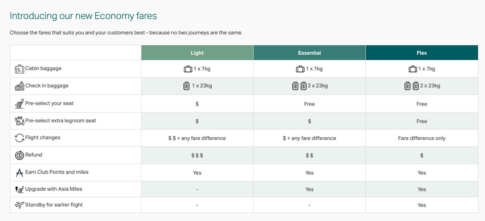Image resolution: width=485 pixels, height=221 pixels.
Task: Click the extra legroom seat icon
Action: [x=19, y=121]
